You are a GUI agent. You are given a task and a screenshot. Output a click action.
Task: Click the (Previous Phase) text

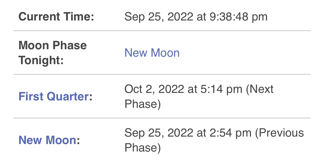tap(214, 140)
